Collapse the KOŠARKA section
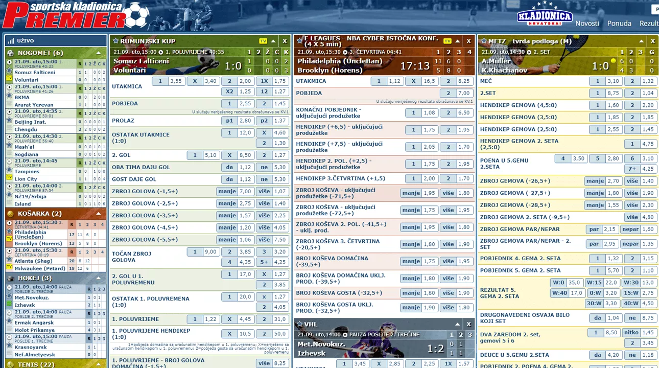Image resolution: width=659 pixels, height=368 pixels. coord(99,213)
